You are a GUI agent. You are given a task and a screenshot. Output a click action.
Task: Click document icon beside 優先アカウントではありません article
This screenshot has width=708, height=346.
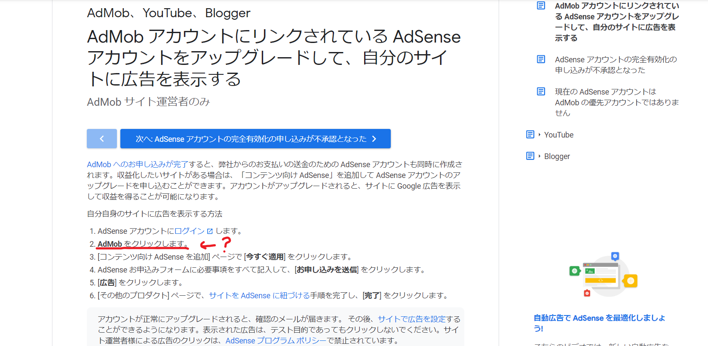pyautogui.click(x=541, y=92)
